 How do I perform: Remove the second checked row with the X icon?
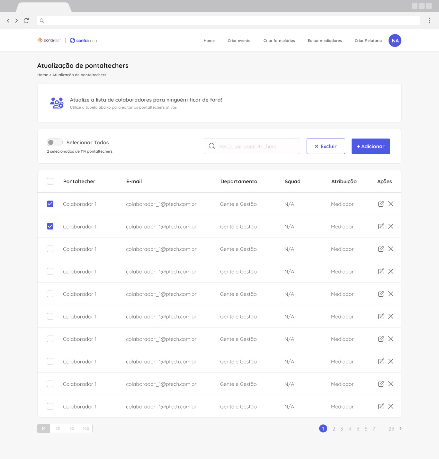tap(391, 226)
